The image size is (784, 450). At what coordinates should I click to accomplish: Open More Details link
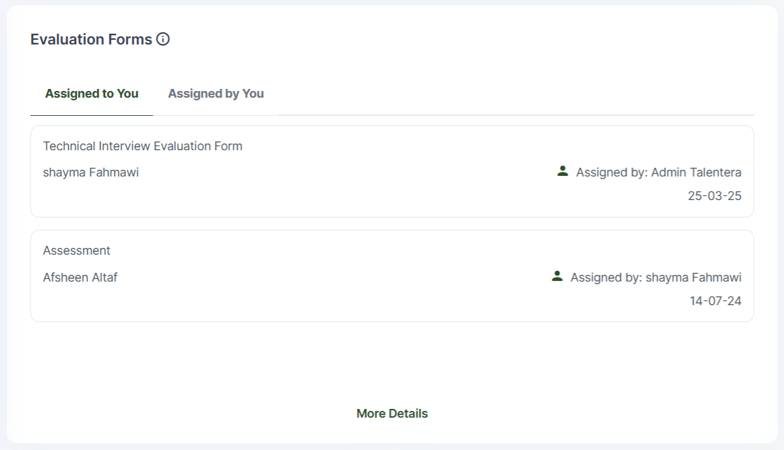(392, 414)
